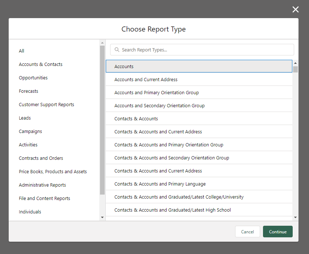
Task: Select the All category
Action: click(x=22, y=51)
